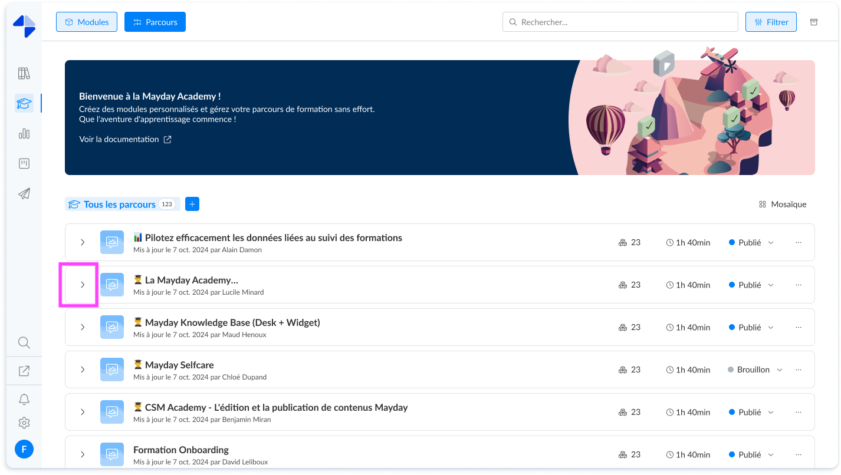Open Voir la documentation link
Viewport: 841px width, 475px height.
pyautogui.click(x=120, y=139)
